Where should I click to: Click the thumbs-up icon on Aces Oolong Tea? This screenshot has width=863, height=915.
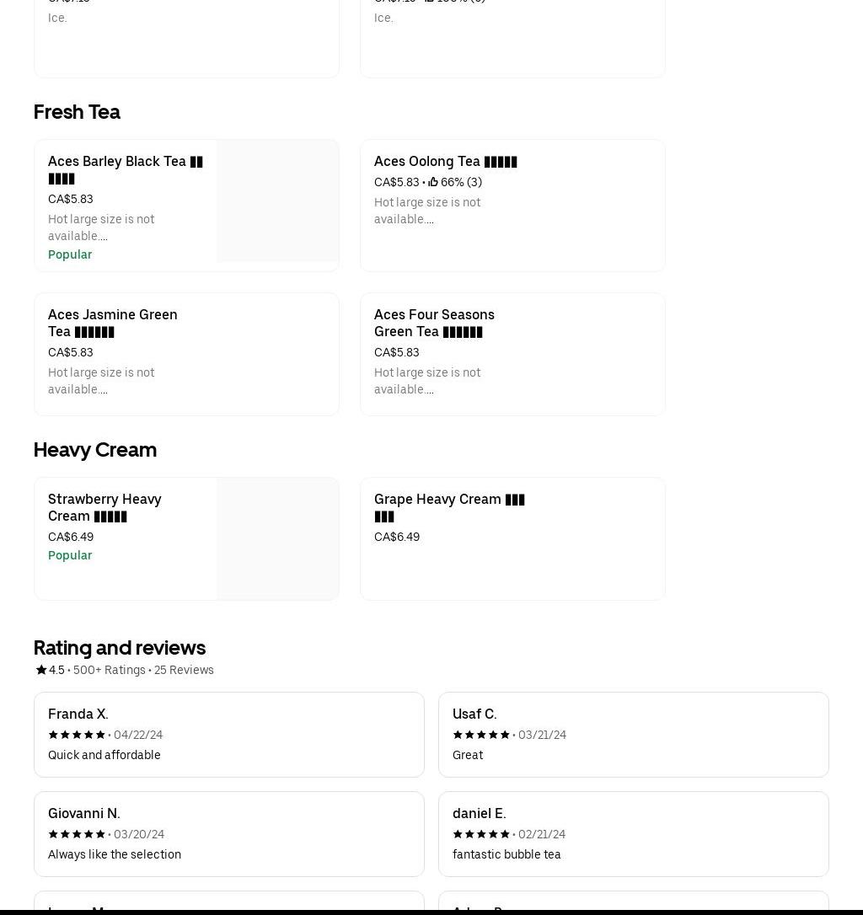pos(433,182)
